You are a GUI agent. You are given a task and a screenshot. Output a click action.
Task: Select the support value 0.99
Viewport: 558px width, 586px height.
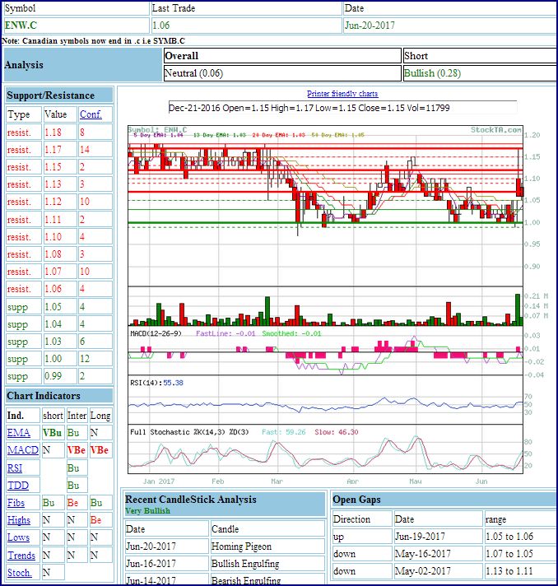53,376
